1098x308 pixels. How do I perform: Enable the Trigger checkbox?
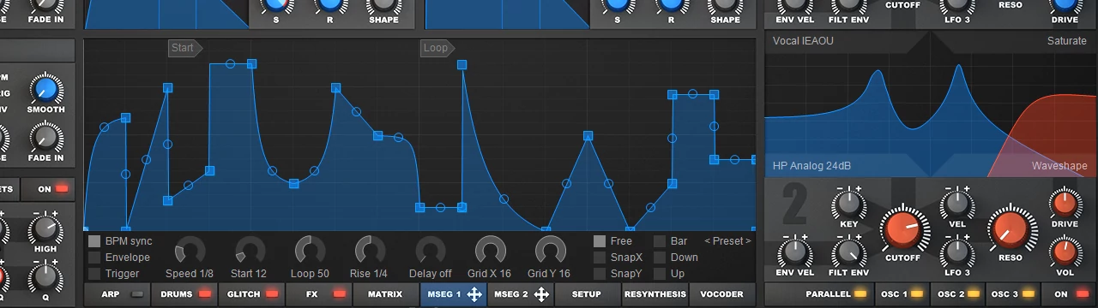pos(94,274)
